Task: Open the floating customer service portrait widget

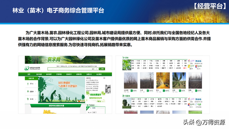Action: click(108, 89)
